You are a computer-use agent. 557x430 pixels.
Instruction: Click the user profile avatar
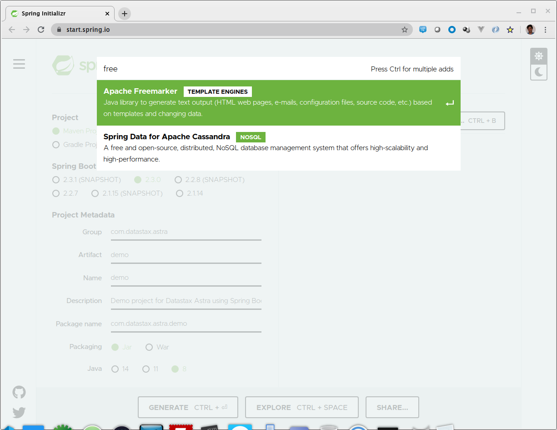[x=530, y=30]
